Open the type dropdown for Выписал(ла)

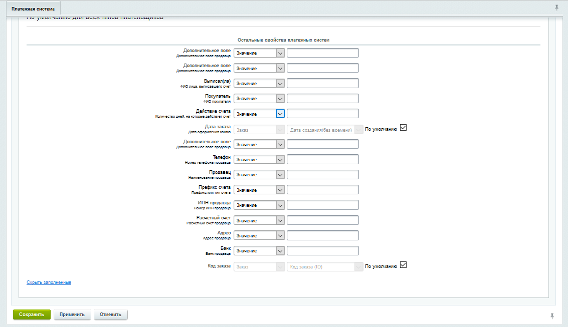pos(259,83)
